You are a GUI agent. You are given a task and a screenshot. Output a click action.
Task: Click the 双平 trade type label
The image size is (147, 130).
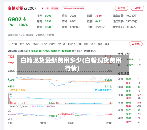[x=128, y=83]
